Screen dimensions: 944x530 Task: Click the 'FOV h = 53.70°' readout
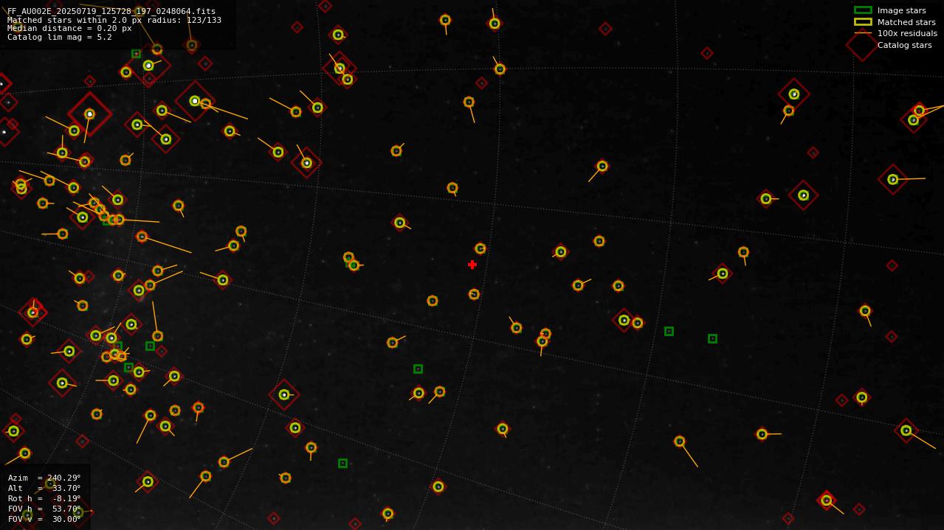[44, 509]
